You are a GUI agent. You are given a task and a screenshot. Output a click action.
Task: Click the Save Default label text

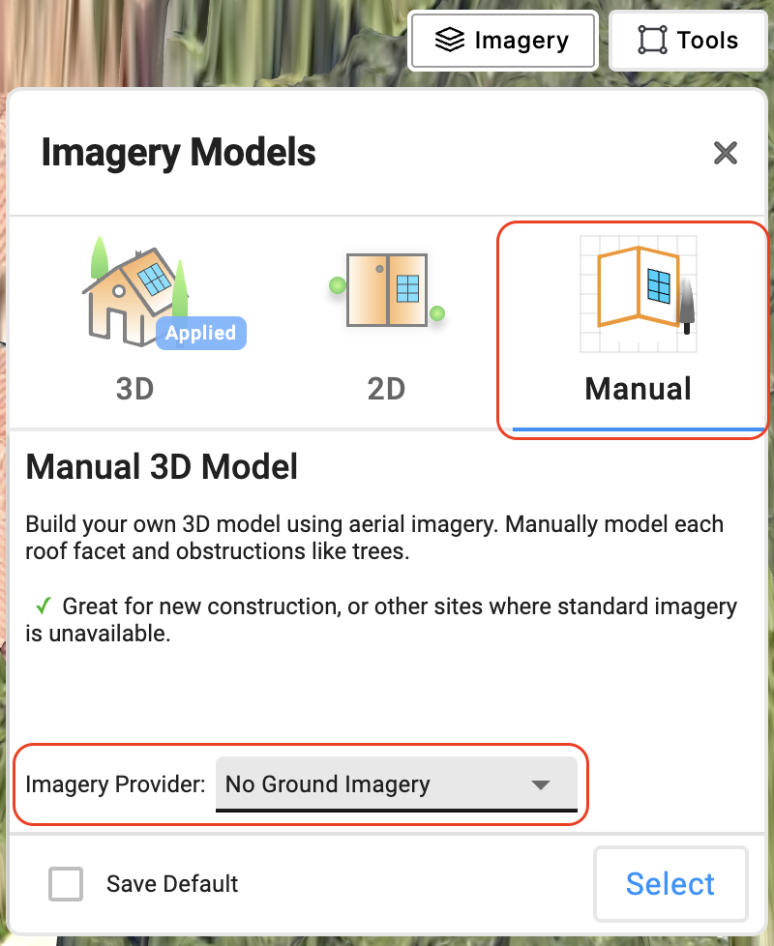(x=172, y=884)
